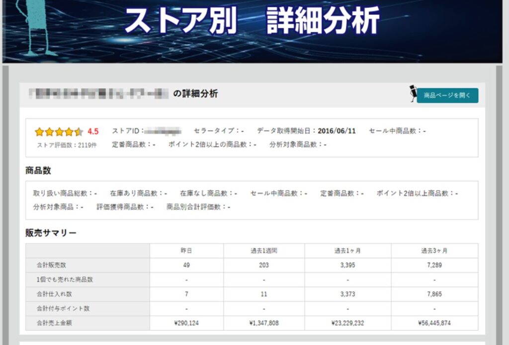509x345 pixels.
Task: Click the pen mascot icon beside the button
Action: 413,93
